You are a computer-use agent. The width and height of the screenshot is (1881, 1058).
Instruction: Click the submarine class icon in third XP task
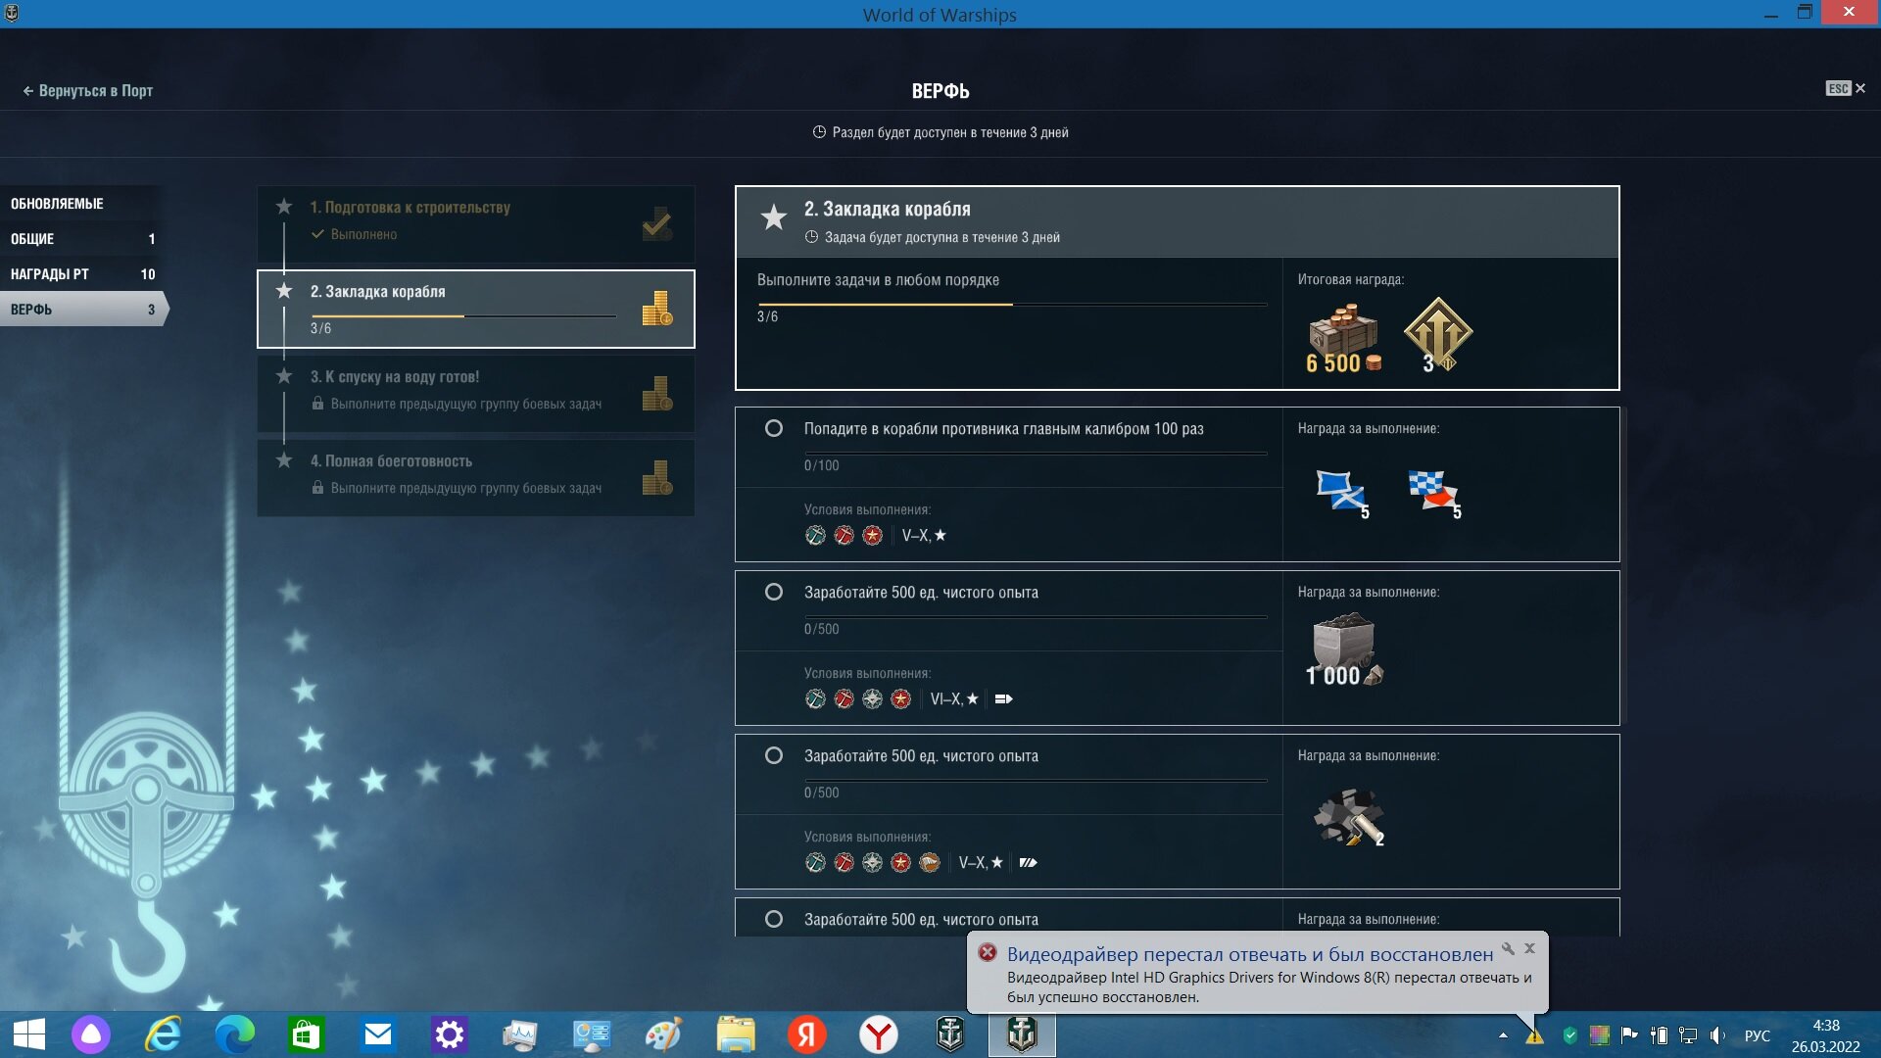point(929,863)
